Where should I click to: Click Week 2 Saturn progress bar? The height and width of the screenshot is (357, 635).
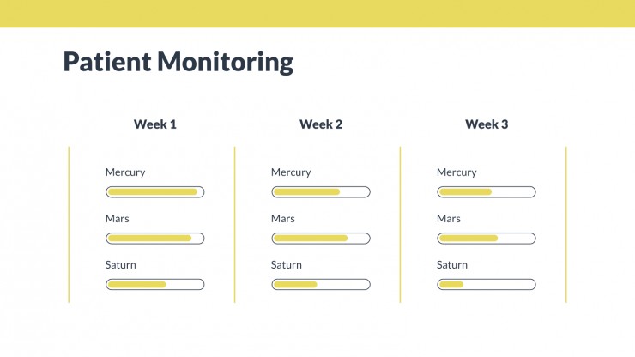(321, 284)
